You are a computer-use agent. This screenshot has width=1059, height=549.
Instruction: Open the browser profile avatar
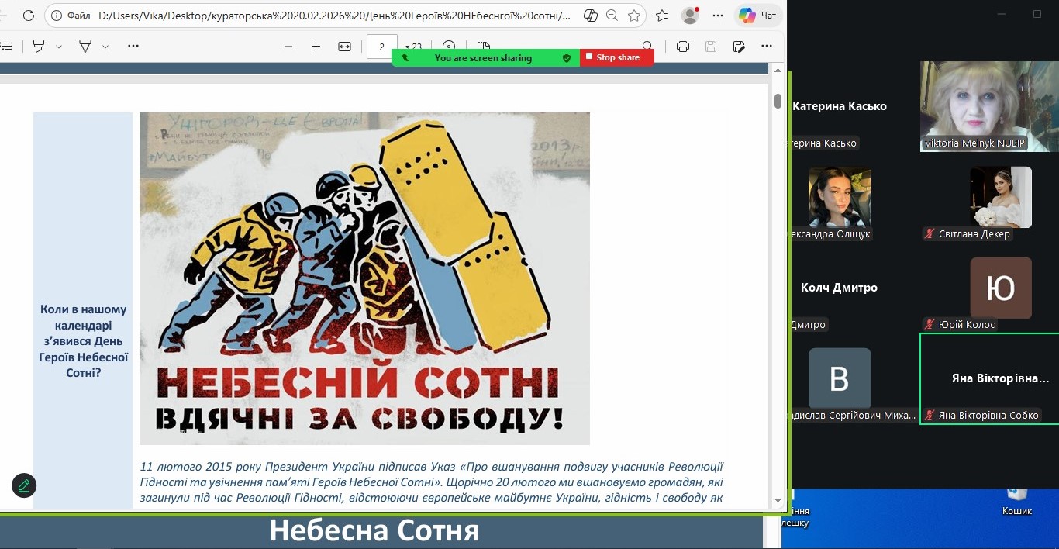[689, 16]
